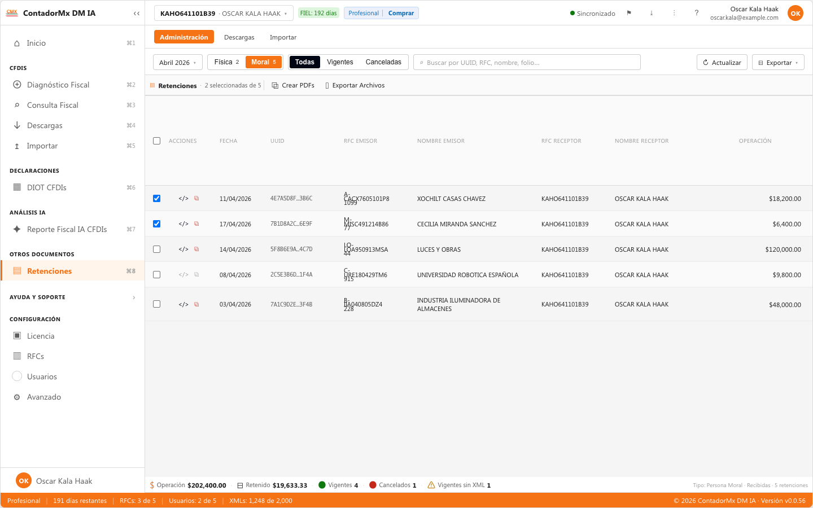Click the Comprar link
This screenshot has width=813, height=508.
coord(401,13)
